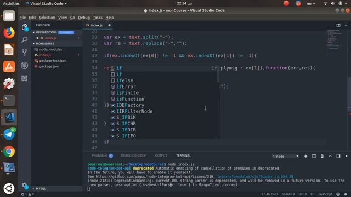The image size is (351, 197).
Task: Open package.json in the explorer
Action: 49,66
